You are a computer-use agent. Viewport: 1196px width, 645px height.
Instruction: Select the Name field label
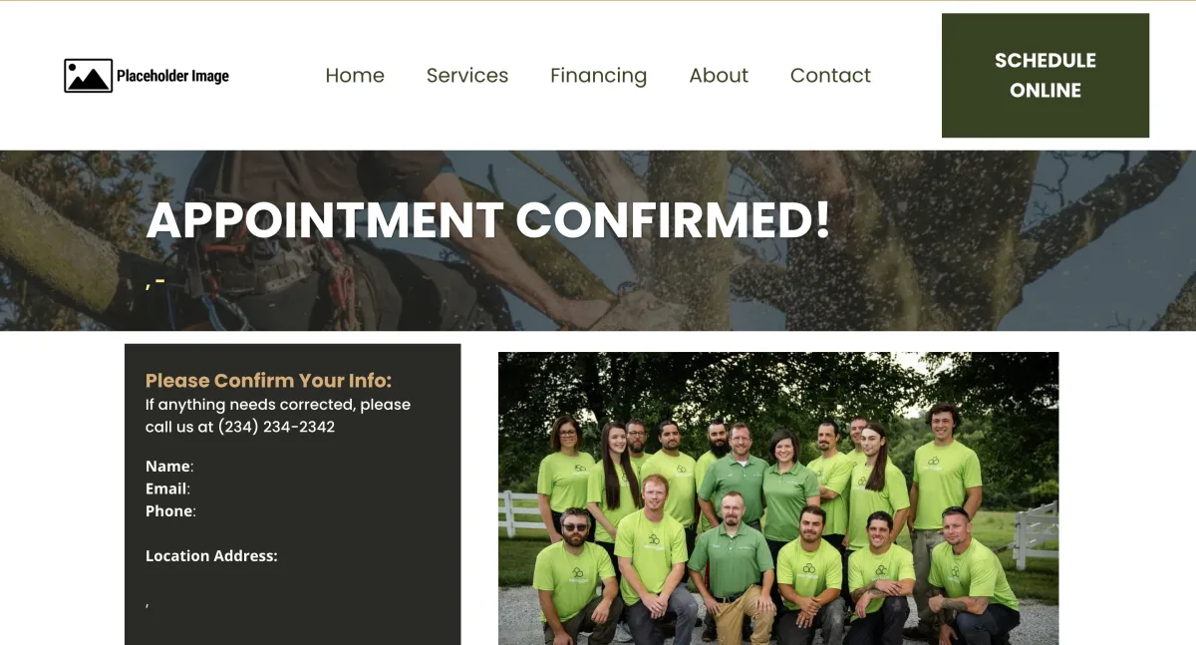tap(169, 467)
